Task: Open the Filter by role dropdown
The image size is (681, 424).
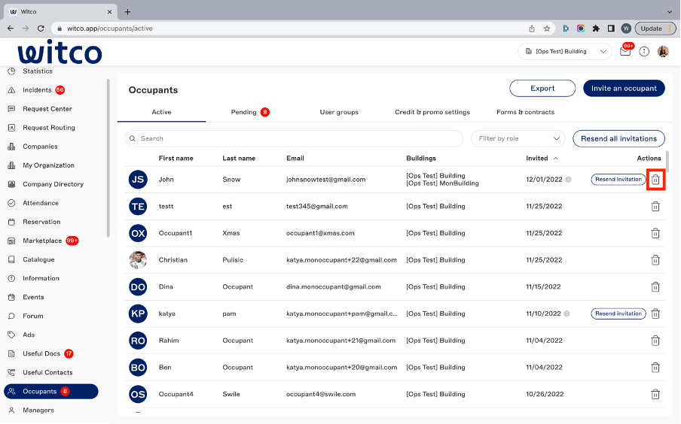Action: click(x=518, y=139)
